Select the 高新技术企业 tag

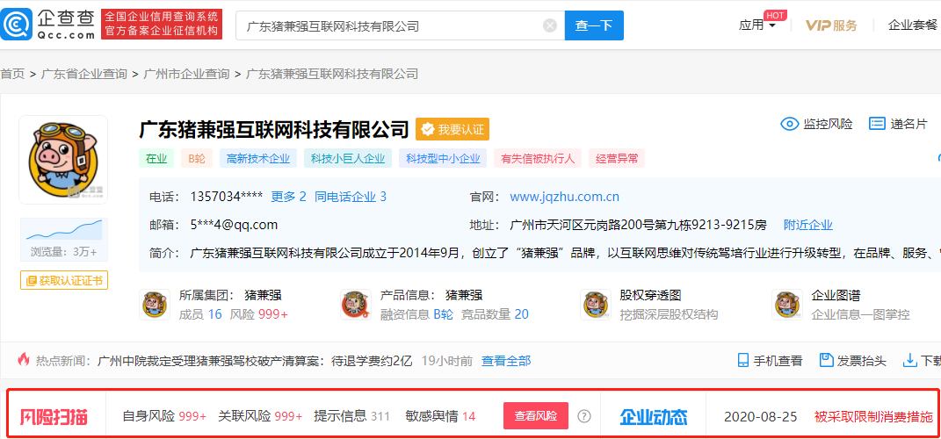[258, 159]
